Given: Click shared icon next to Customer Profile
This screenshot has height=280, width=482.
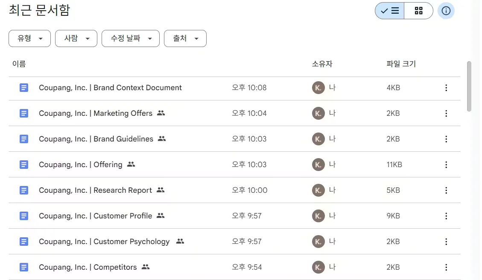Looking at the screenshot, I should (x=161, y=216).
